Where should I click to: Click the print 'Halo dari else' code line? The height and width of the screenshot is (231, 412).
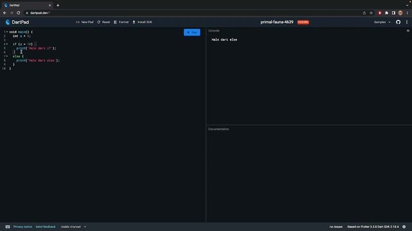pyautogui.click(x=38, y=60)
